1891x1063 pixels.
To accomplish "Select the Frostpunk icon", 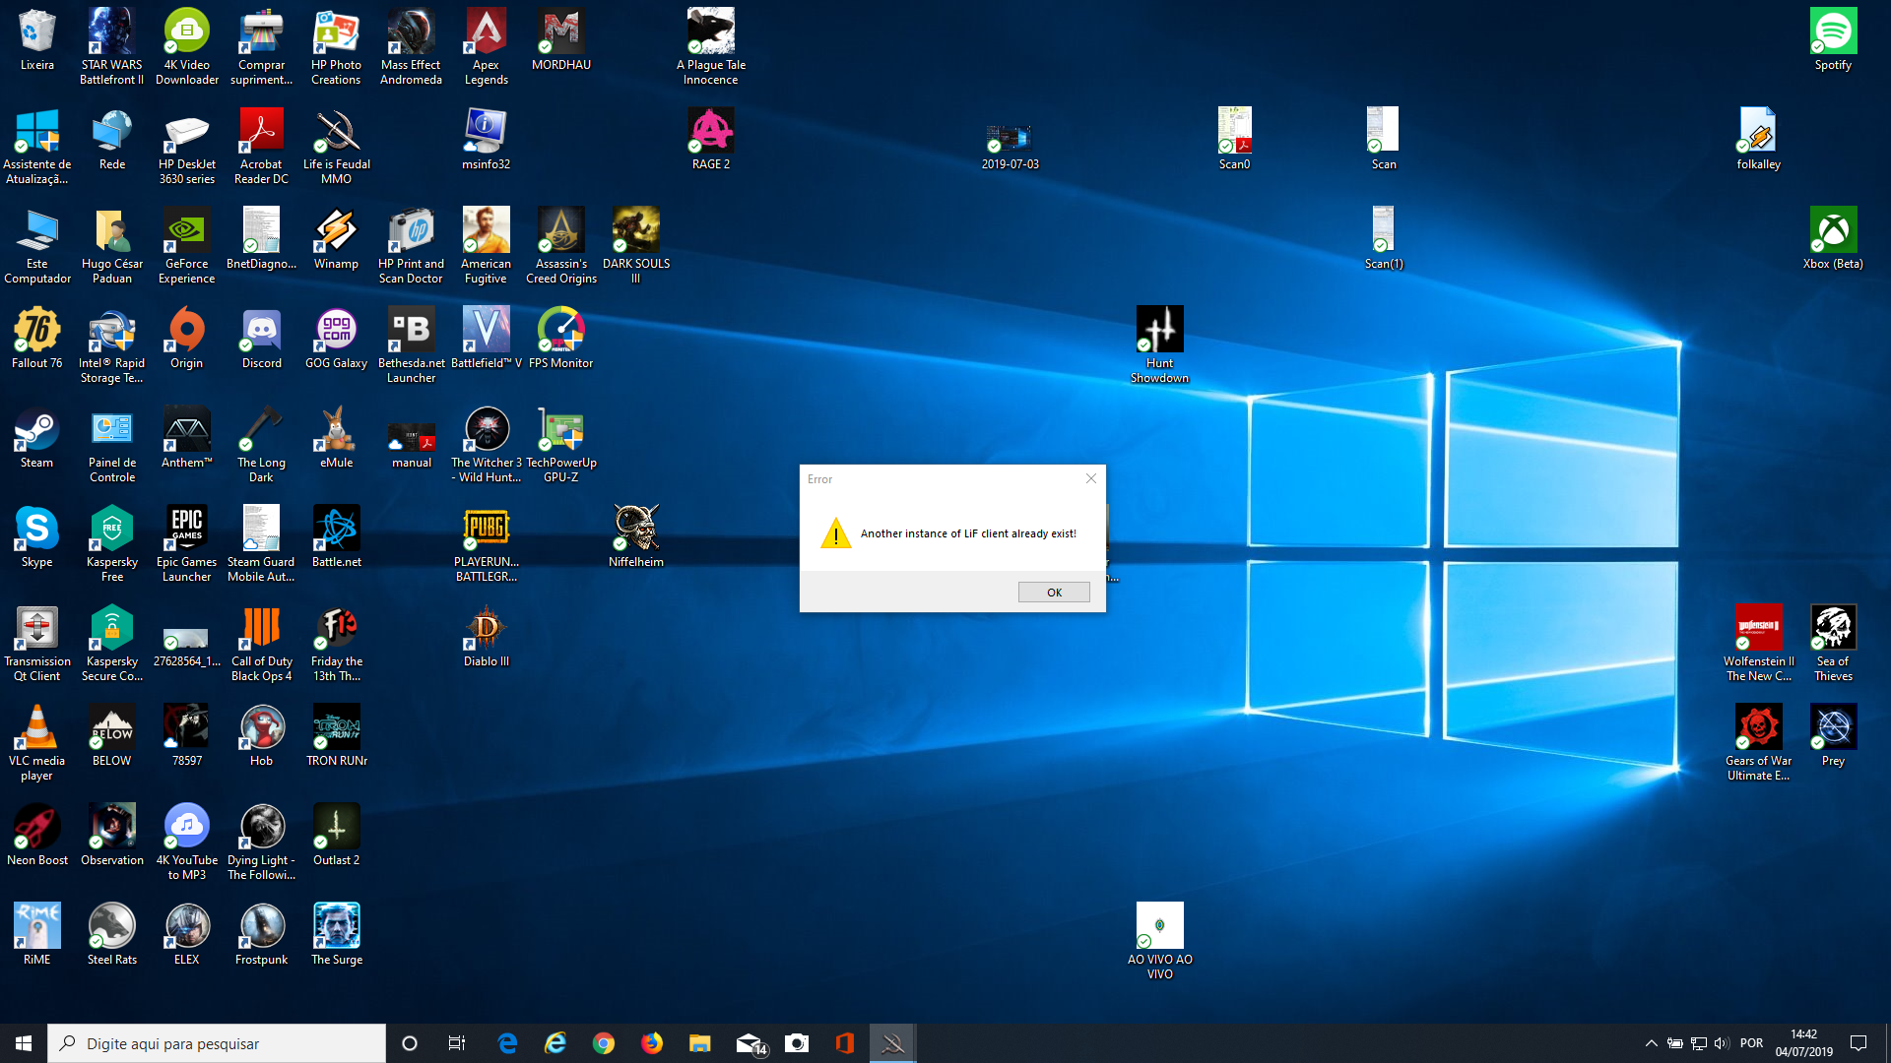I will click(262, 936).
